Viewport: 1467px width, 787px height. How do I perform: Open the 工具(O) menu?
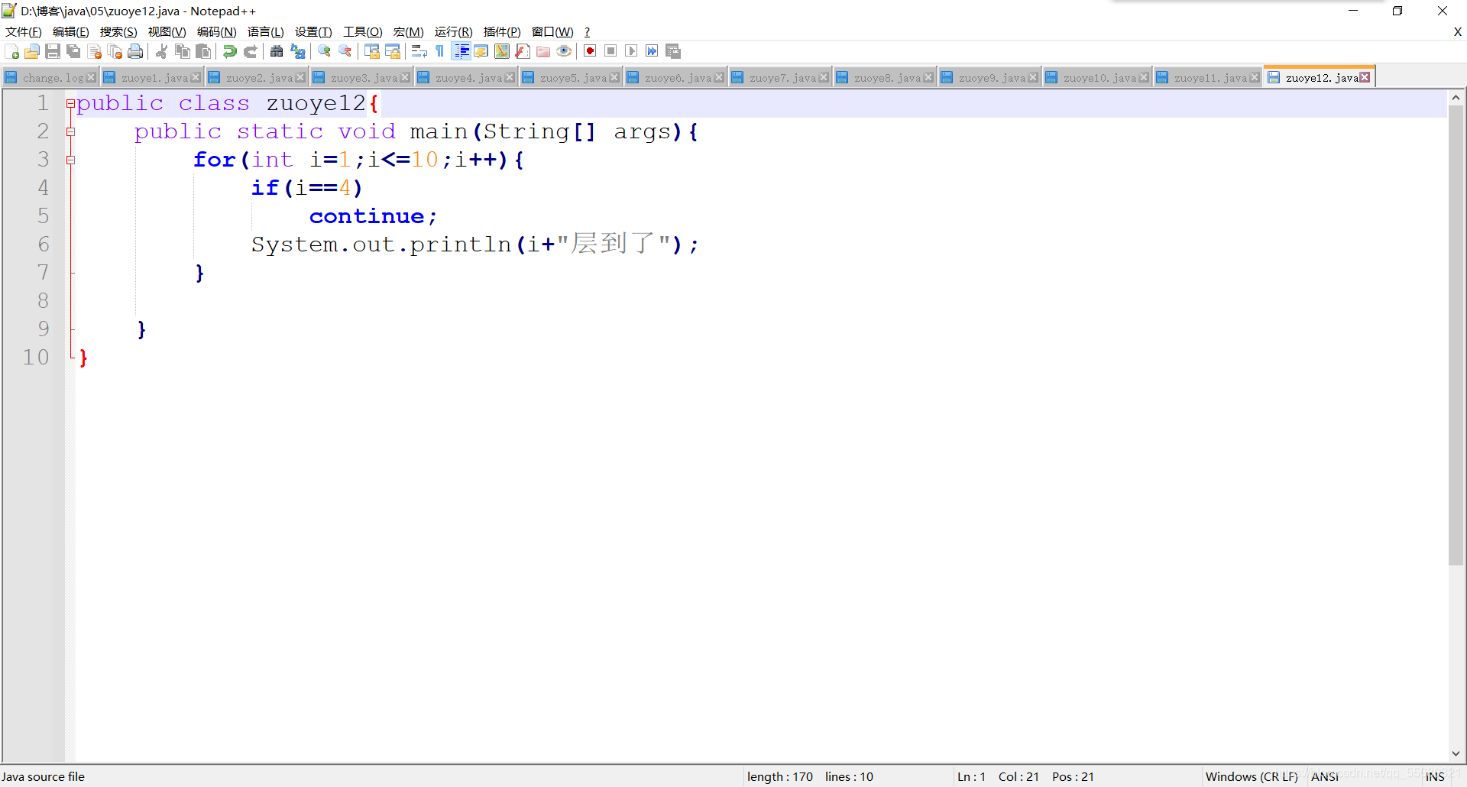[363, 31]
